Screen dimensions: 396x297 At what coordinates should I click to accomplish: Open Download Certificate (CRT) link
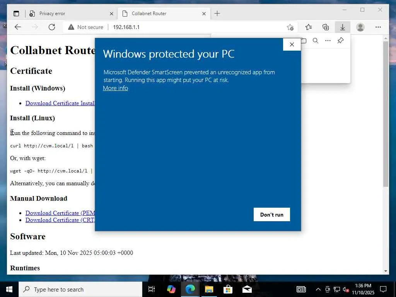point(60,220)
